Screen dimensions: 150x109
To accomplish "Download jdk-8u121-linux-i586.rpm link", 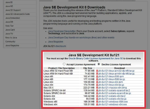I will click(111, 77).
